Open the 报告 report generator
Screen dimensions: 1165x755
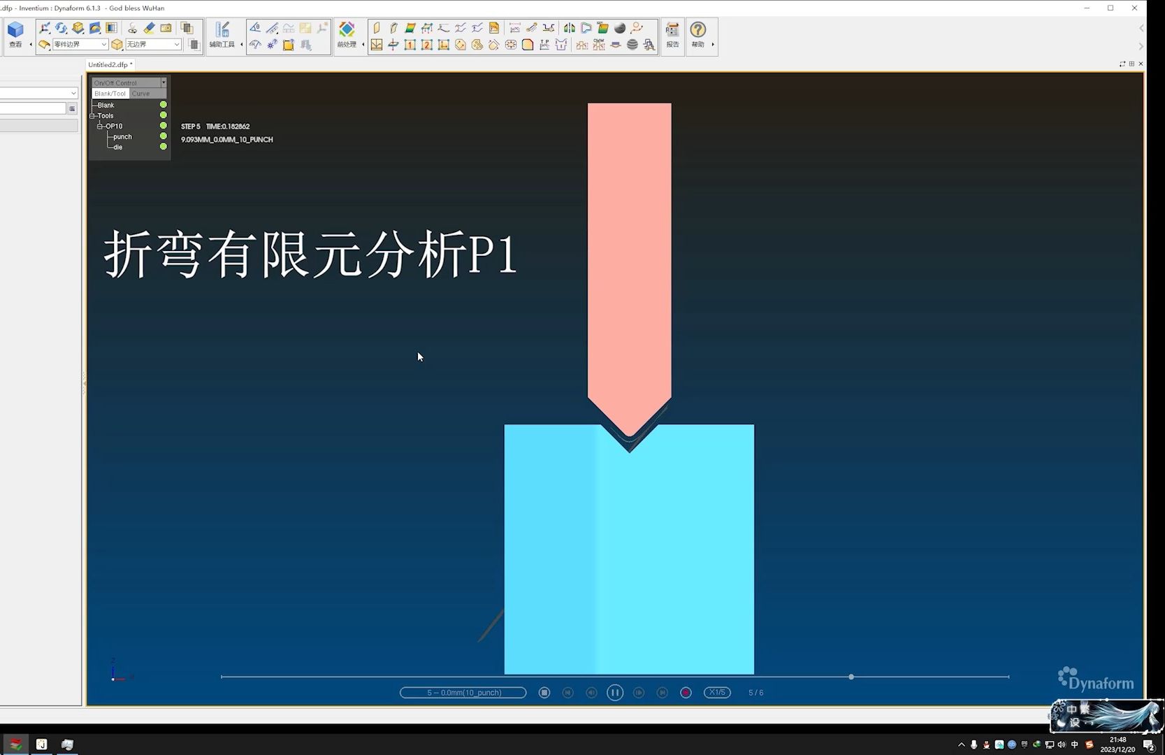672,35
